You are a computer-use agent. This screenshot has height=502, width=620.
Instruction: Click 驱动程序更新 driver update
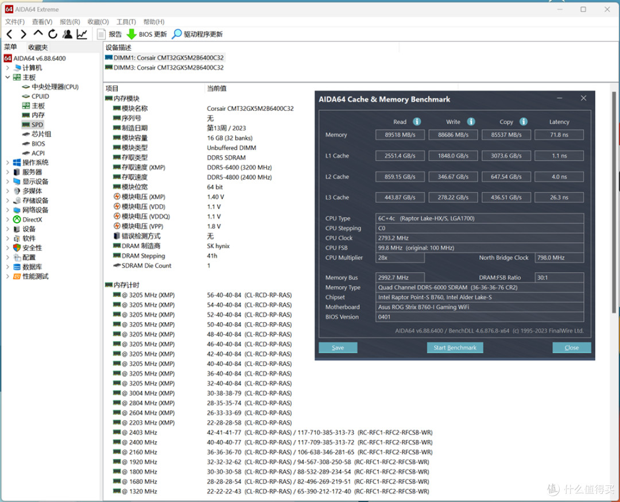coord(197,34)
